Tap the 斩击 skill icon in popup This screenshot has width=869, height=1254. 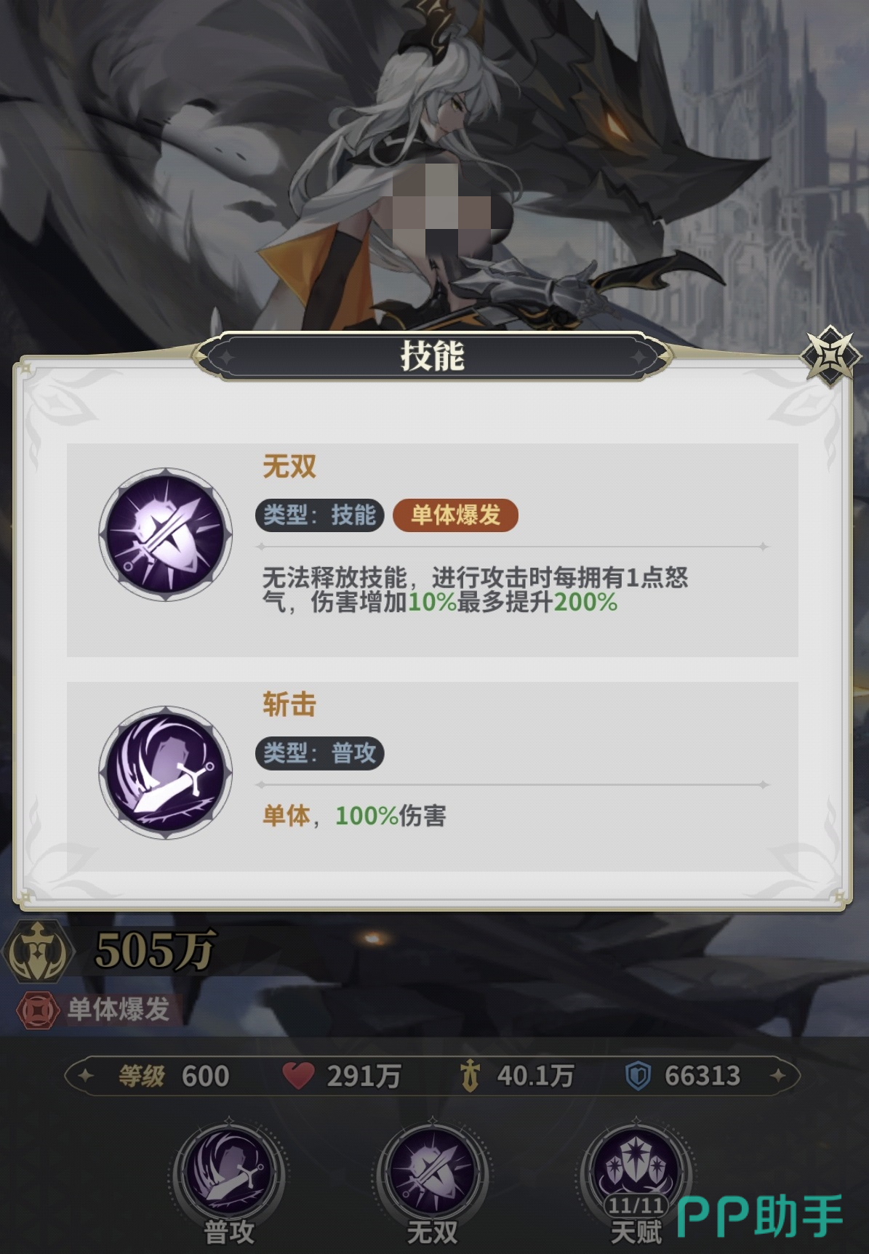[x=166, y=773]
